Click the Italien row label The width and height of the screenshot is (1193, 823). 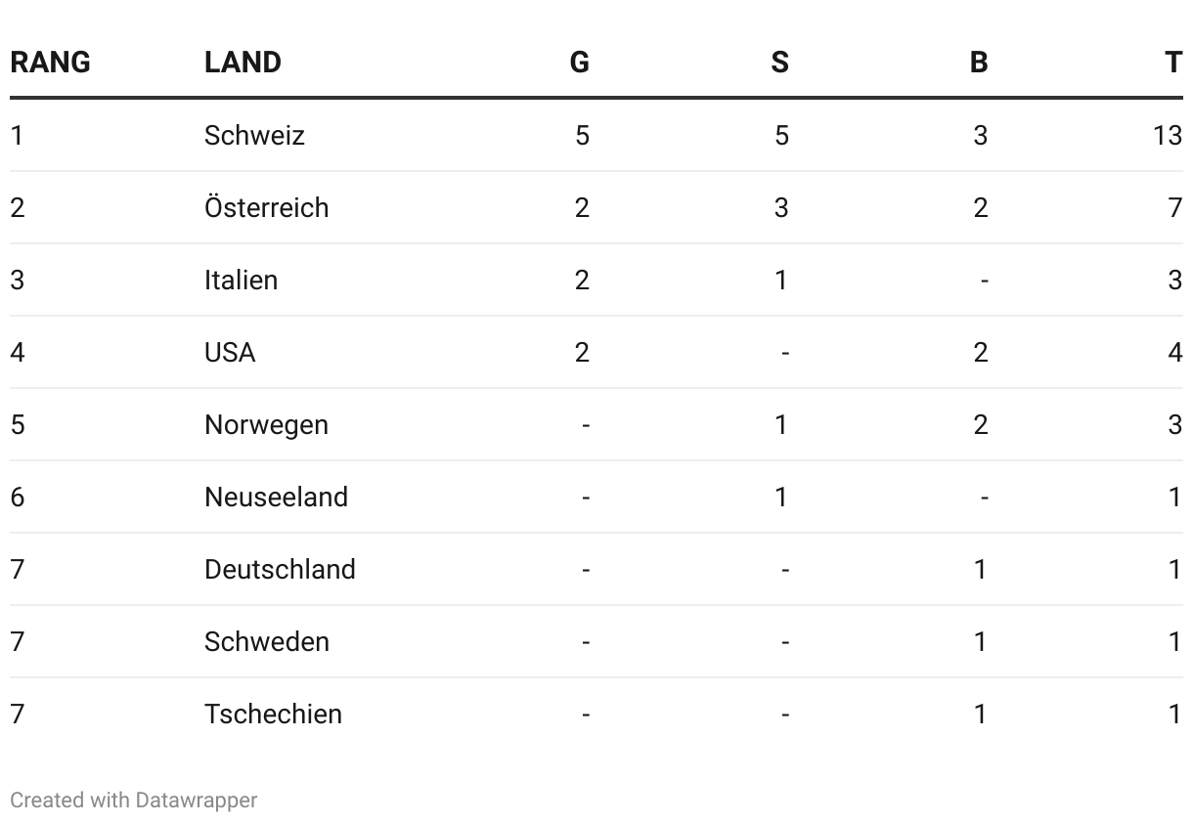pyautogui.click(x=241, y=280)
